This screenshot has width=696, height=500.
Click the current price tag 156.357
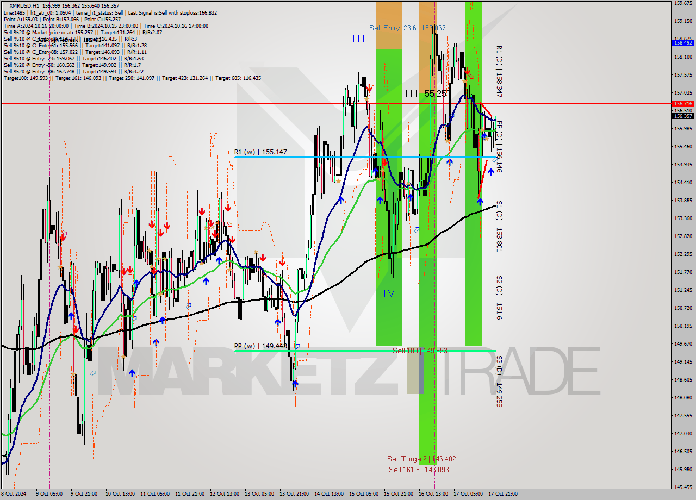point(683,116)
